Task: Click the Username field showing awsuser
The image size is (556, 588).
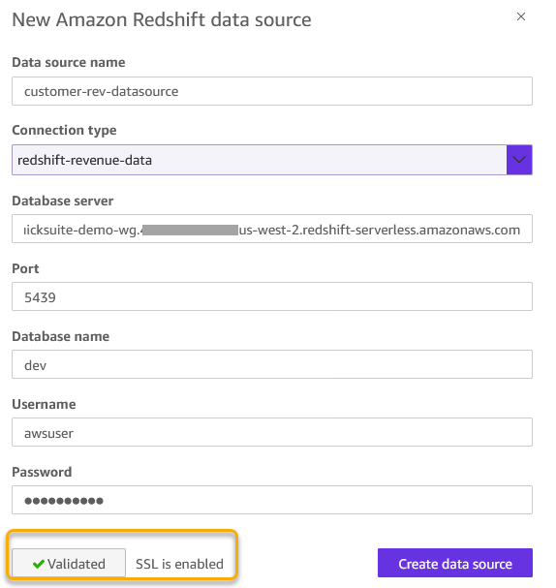Action: [x=272, y=432]
